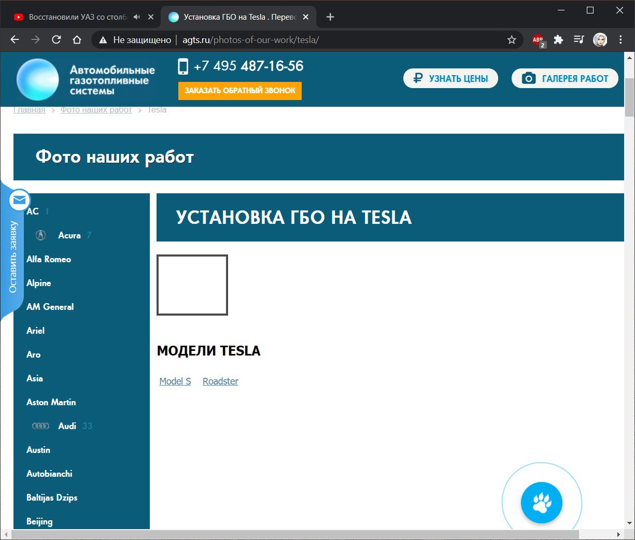
Task: Select AM General brand
Action: [x=50, y=307]
